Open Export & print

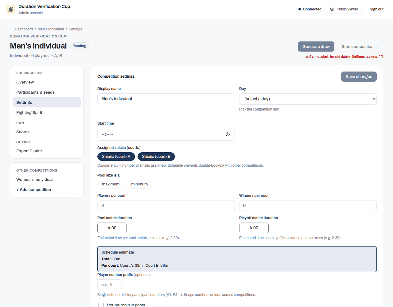47,151
